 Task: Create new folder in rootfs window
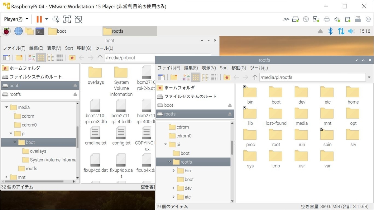click(174, 77)
